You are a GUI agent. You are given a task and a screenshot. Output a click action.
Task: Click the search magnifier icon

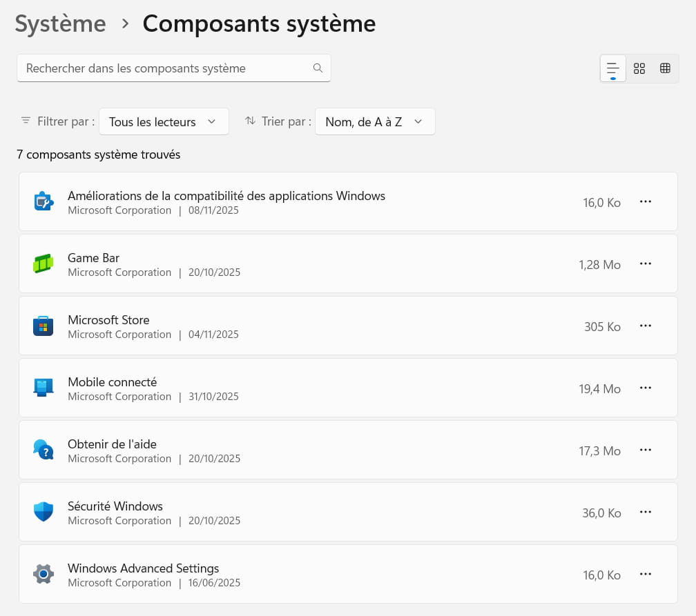pyautogui.click(x=318, y=68)
